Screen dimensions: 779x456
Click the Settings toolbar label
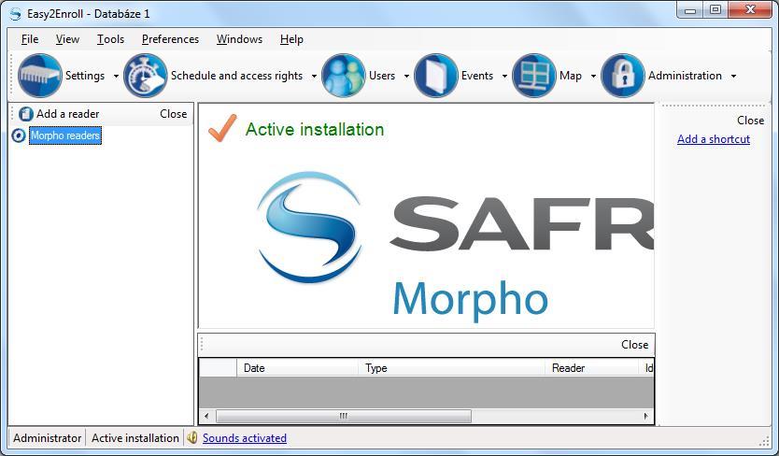85,76
